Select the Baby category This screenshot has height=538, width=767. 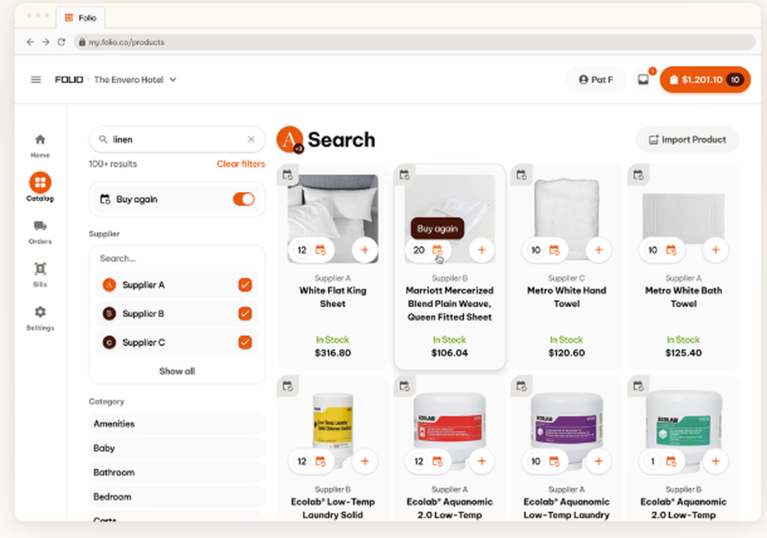(x=177, y=448)
